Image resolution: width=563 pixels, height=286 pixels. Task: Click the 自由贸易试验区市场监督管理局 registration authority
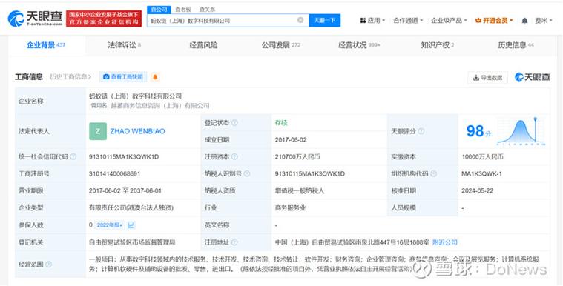coord(132,242)
